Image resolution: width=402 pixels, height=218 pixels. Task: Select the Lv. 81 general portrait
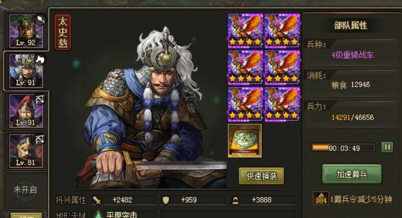pyautogui.click(x=26, y=150)
